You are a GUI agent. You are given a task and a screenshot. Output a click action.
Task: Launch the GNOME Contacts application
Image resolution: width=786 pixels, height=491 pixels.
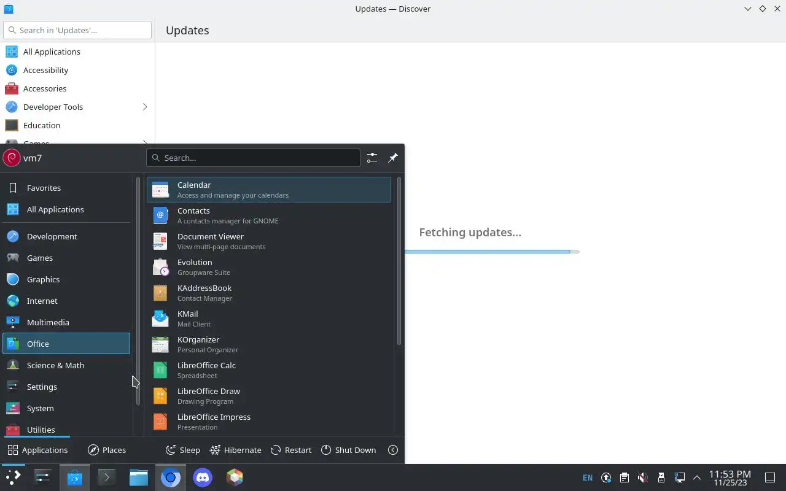point(268,215)
